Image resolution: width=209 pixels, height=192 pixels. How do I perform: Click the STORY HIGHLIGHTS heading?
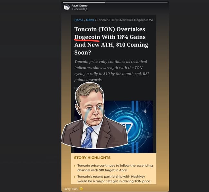(92, 158)
